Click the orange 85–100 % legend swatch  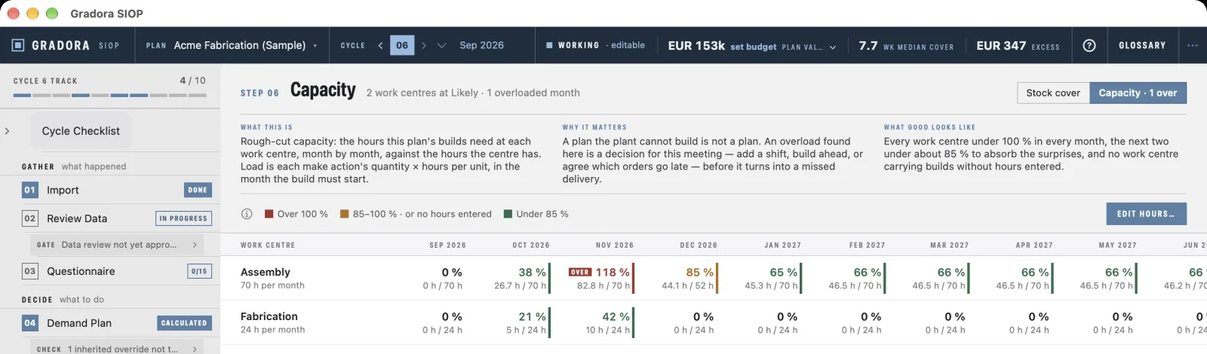tap(344, 214)
